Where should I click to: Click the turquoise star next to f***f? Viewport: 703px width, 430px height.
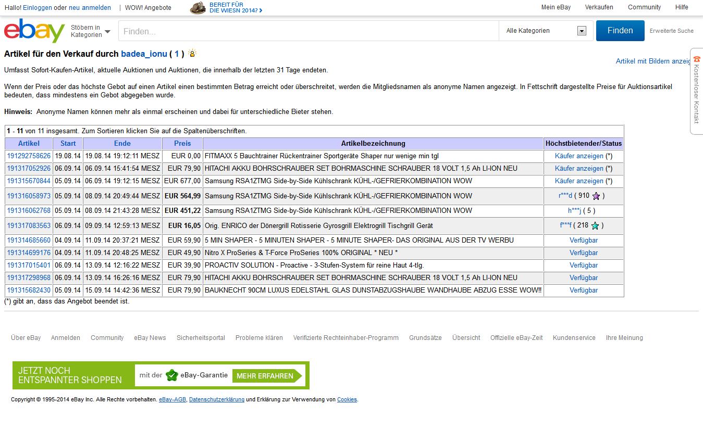(595, 226)
